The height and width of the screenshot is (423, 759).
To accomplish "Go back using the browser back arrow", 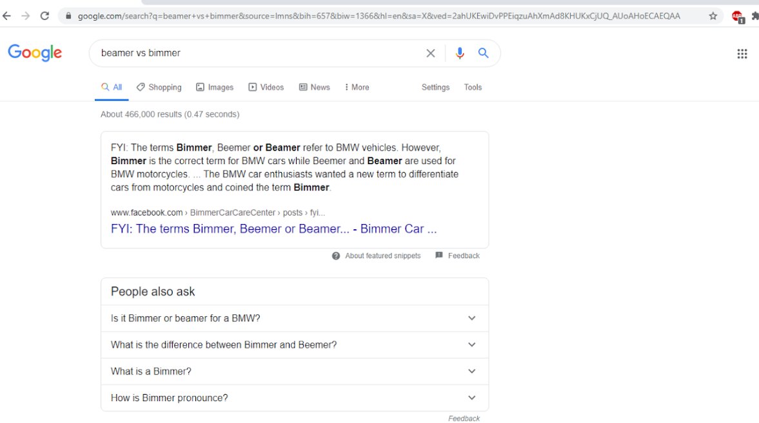I will click(x=6, y=16).
